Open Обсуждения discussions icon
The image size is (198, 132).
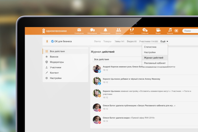(92, 30)
